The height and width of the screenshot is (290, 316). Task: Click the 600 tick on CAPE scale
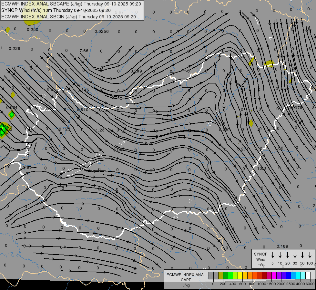pyautogui.click(x=242, y=284)
